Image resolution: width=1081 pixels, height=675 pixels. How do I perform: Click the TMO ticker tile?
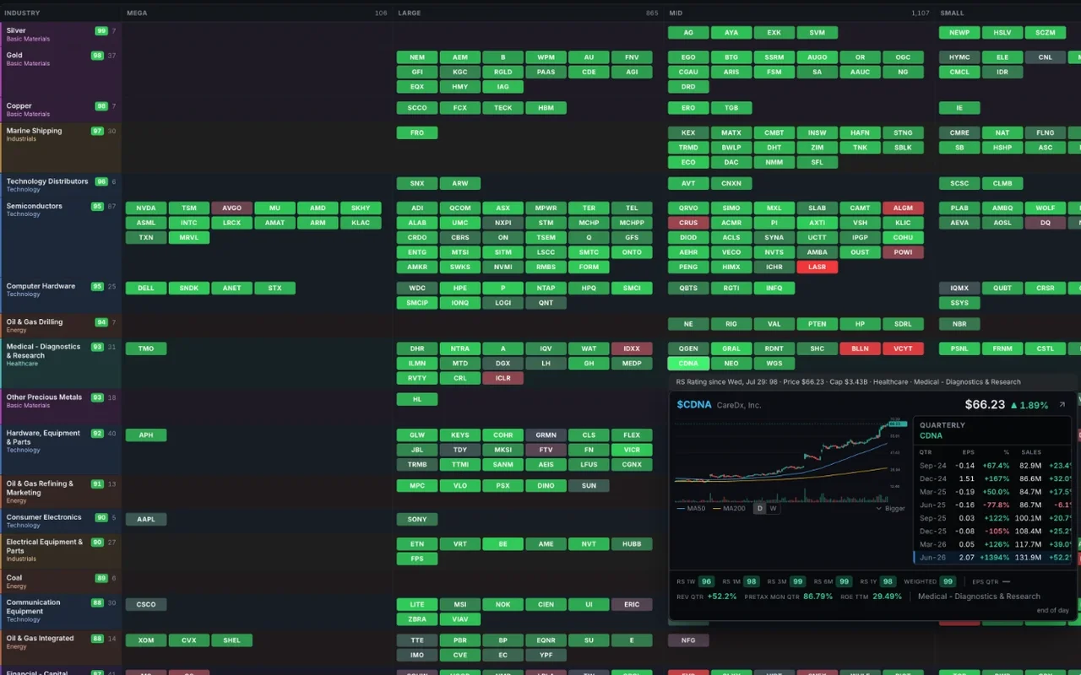tap(146, 348)
